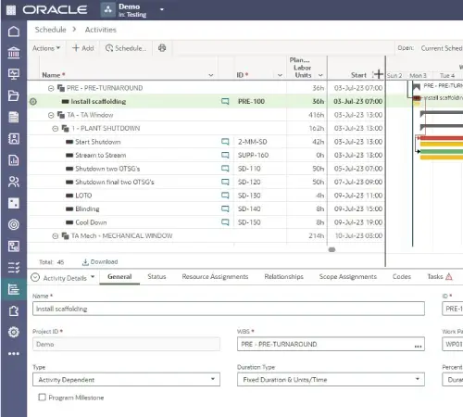Screen dimensions: 463x417
Task: Collapse the Activity Details panel
Action: pyautogui.click(x=35, y=277)
